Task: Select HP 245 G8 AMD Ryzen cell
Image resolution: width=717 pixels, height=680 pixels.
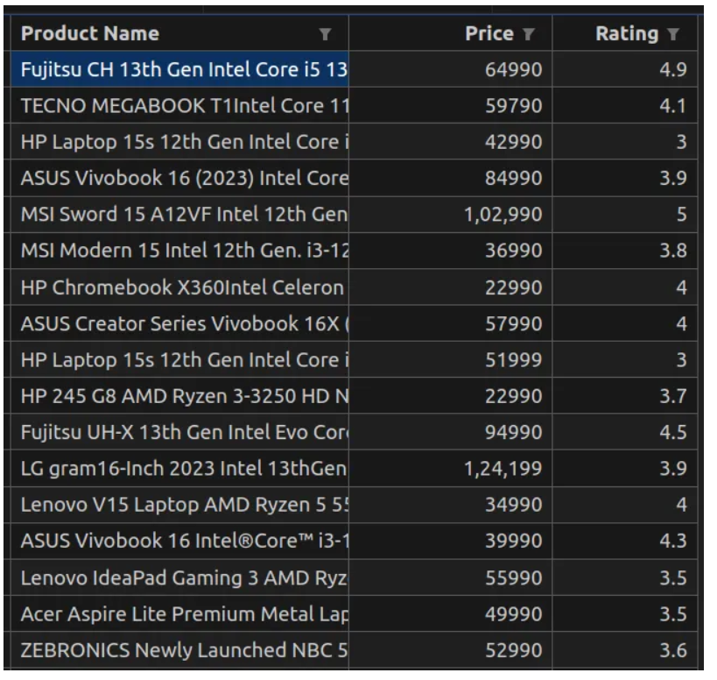Action: point(179,396)
